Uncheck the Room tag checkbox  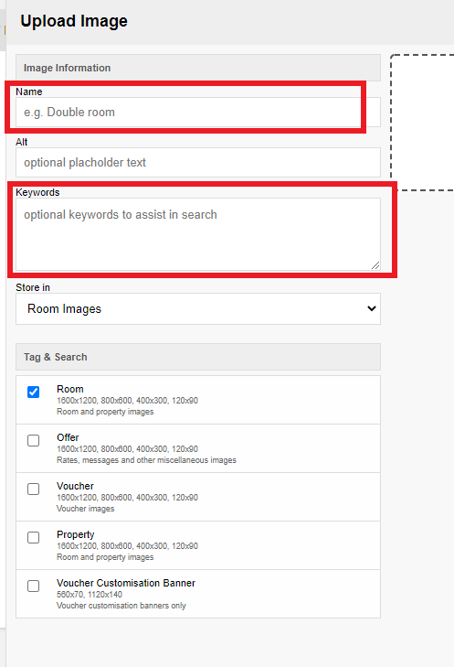(33, 392)
